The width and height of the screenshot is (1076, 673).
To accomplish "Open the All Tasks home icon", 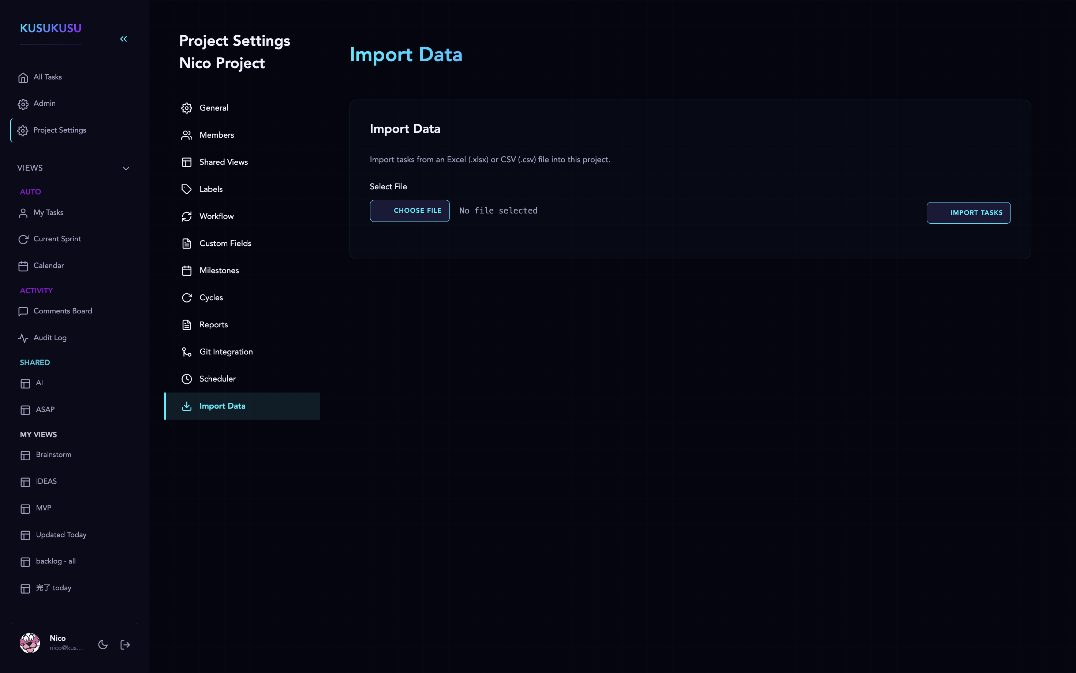I will pos(23,77).
